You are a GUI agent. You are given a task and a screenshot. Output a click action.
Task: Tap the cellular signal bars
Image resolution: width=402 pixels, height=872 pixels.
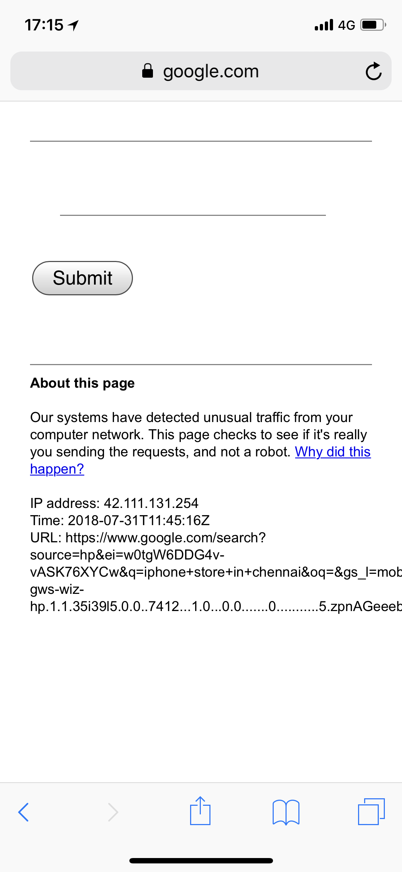pyautogui.click(x=324, y=25)
